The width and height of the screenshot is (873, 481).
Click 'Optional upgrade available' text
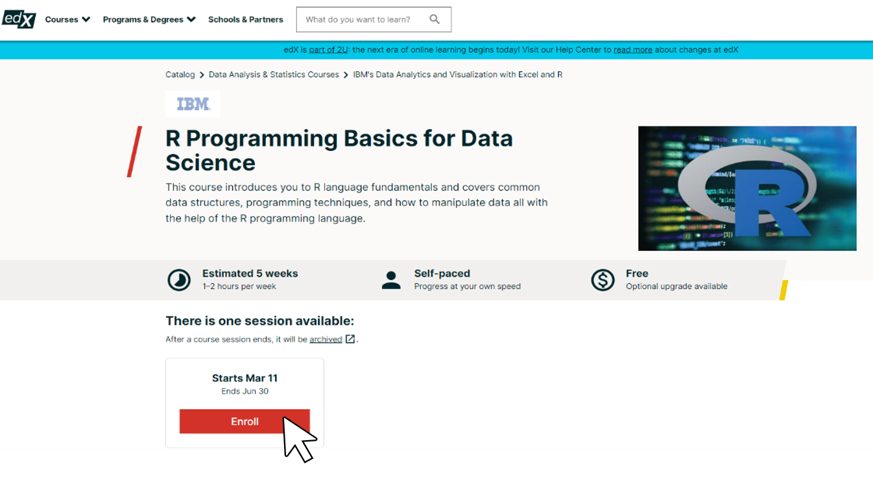(x=676, y=287)
